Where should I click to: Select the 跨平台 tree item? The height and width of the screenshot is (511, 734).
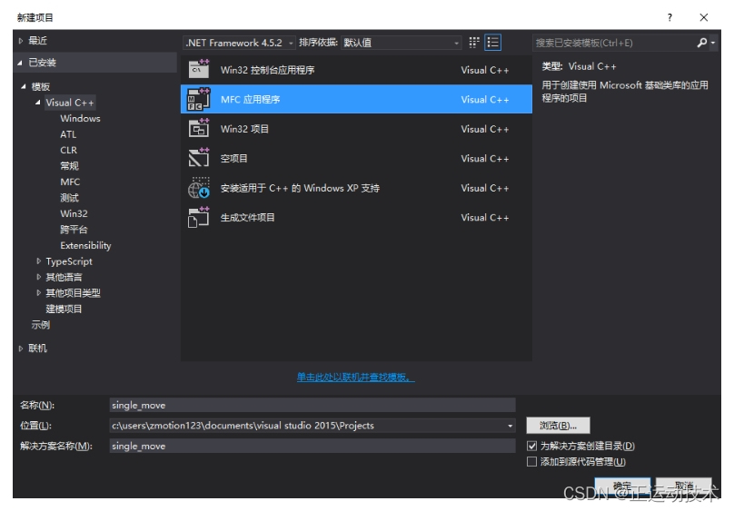(74, 230)
